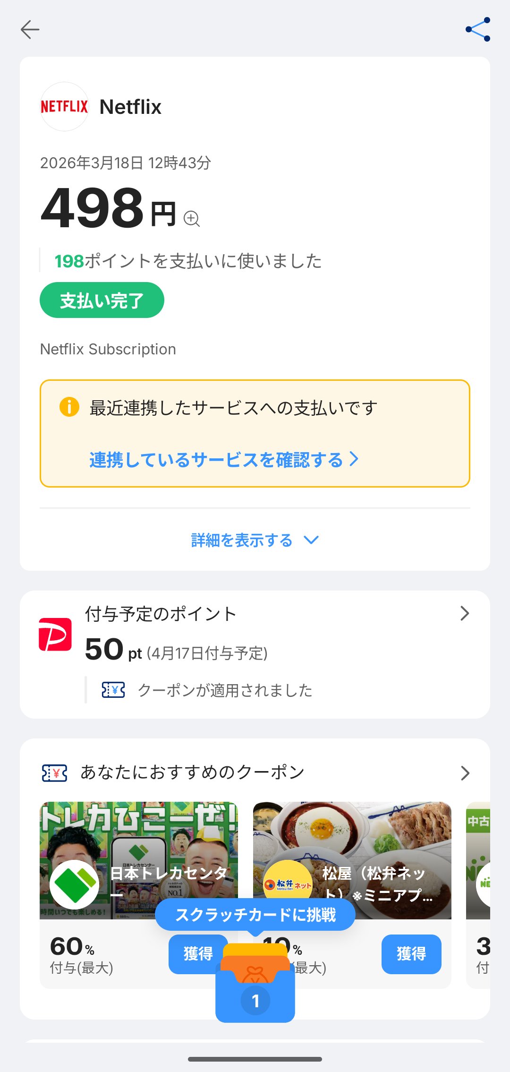Screen dimensions: 510x1072
Task: Tap 獲得 button for 松屋 coupon
Action: point(411,954)
